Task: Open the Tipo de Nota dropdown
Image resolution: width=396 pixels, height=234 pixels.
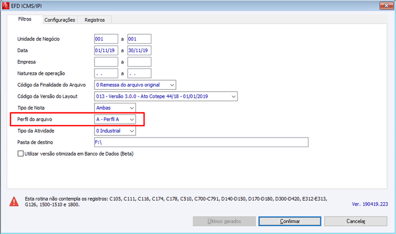Action: coord(115,108)
